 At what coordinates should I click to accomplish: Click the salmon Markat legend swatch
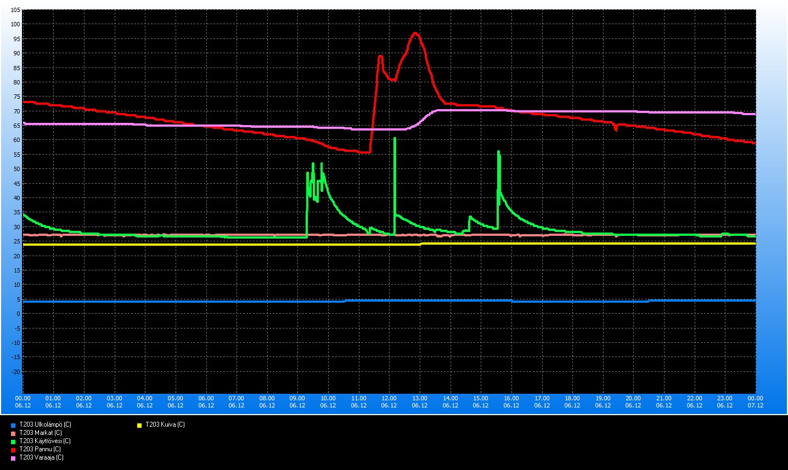point(13,433)
